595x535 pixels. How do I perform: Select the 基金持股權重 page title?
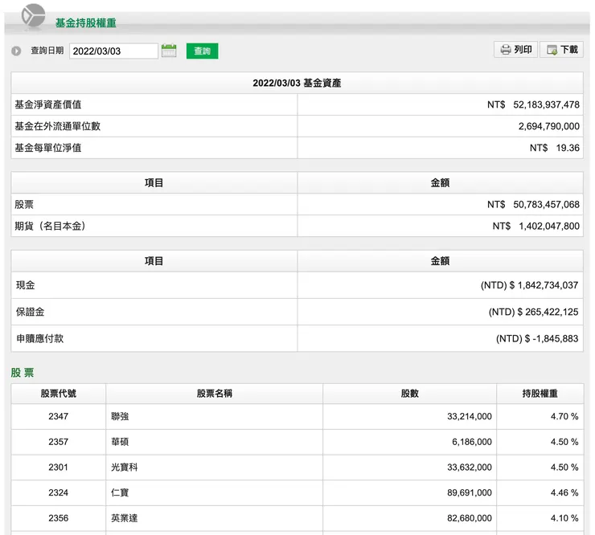coord(86,23)
